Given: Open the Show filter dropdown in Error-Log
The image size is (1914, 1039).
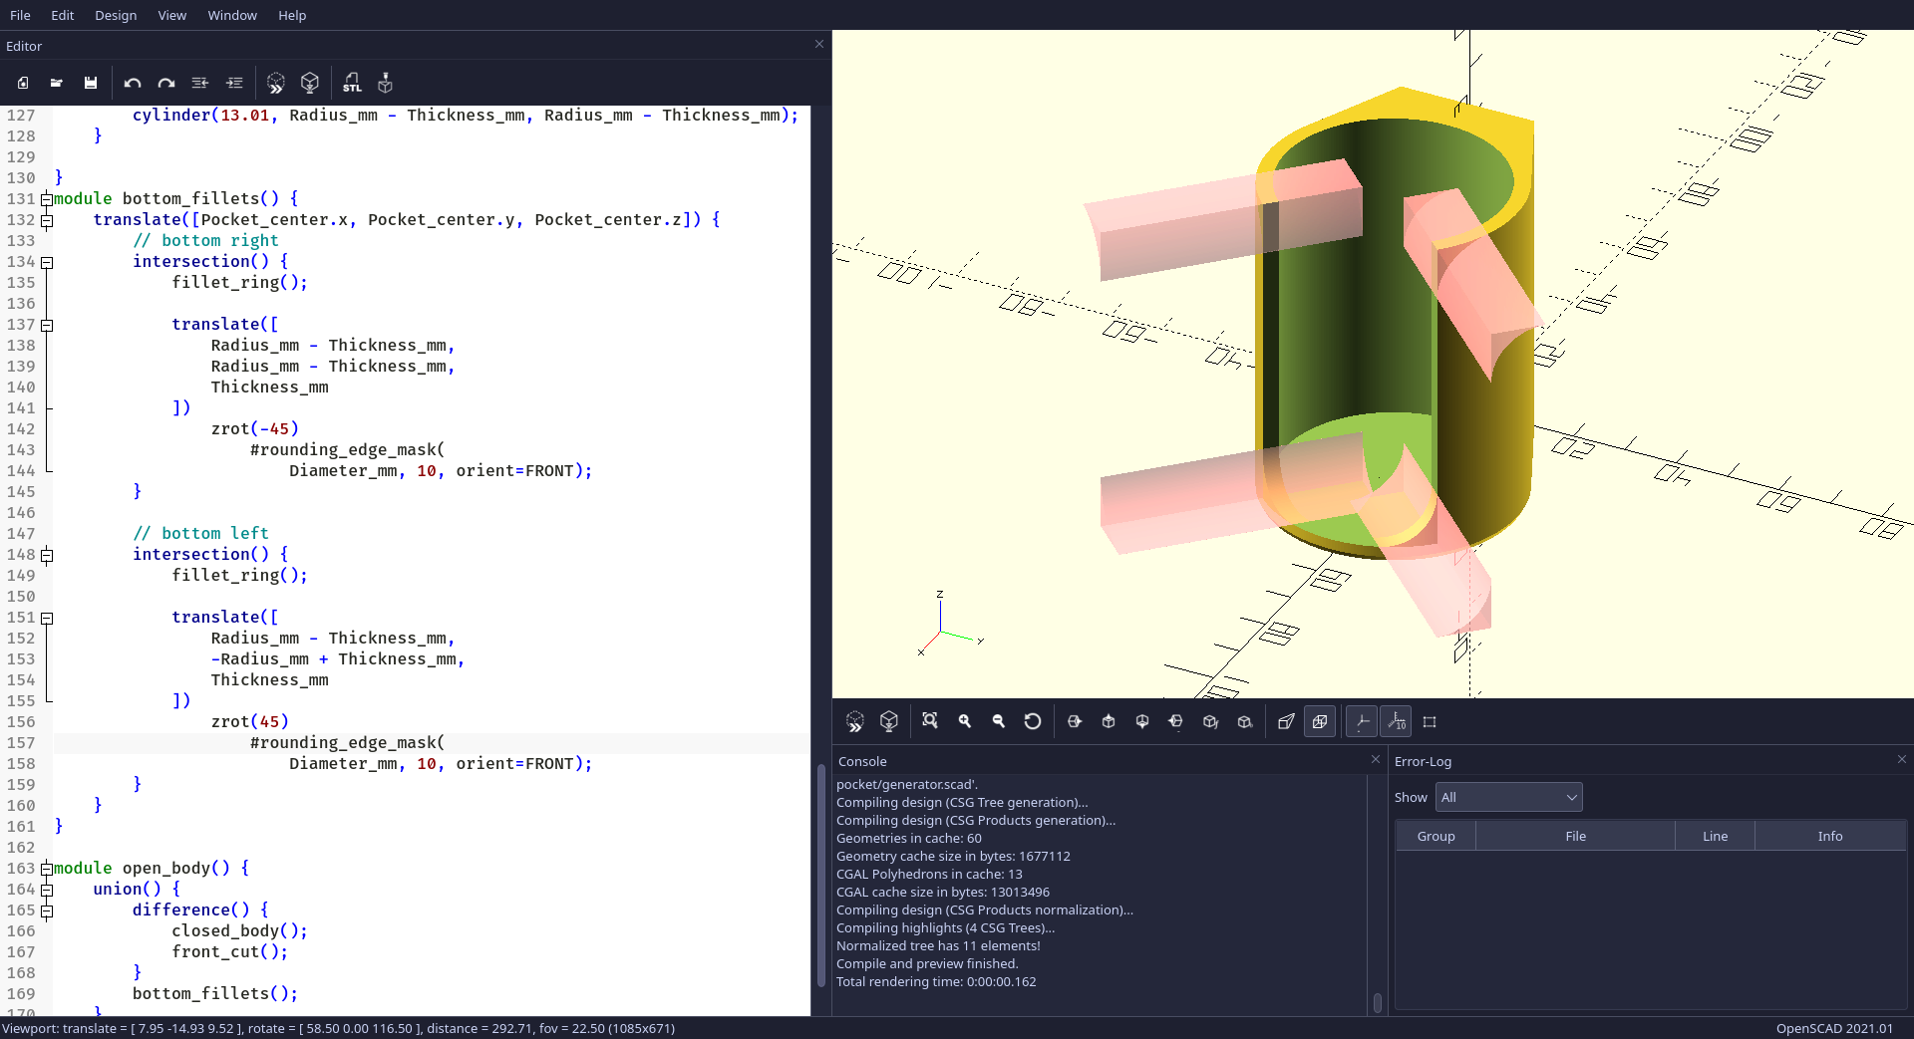Looking at the screenshot, I should 1508,797.
